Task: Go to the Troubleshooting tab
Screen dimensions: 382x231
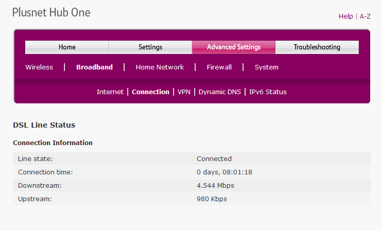Action: 317,47
